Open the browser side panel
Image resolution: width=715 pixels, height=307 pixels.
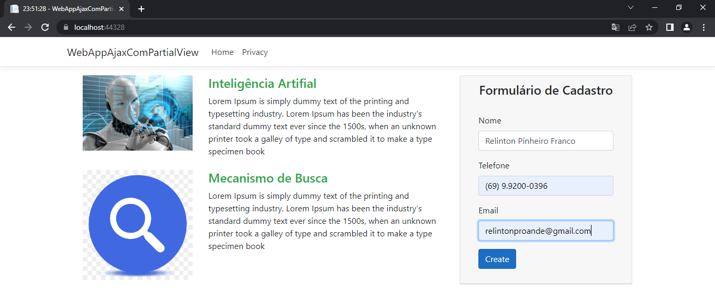coord(669,27)
